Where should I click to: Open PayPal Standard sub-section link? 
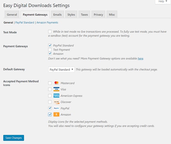point(25,22)
